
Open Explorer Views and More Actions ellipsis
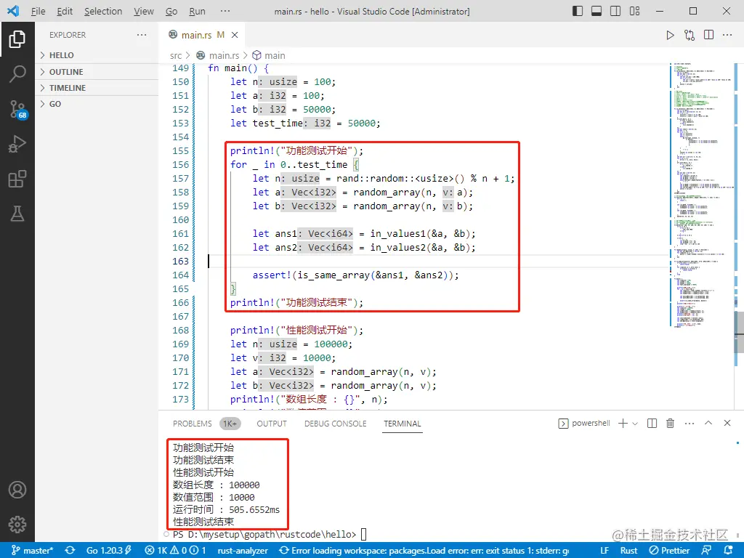(x=142, y=35)
